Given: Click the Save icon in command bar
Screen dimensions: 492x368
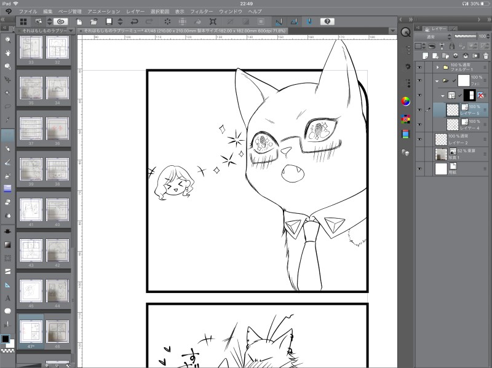Looking at the screenshot, I should 109,22.
